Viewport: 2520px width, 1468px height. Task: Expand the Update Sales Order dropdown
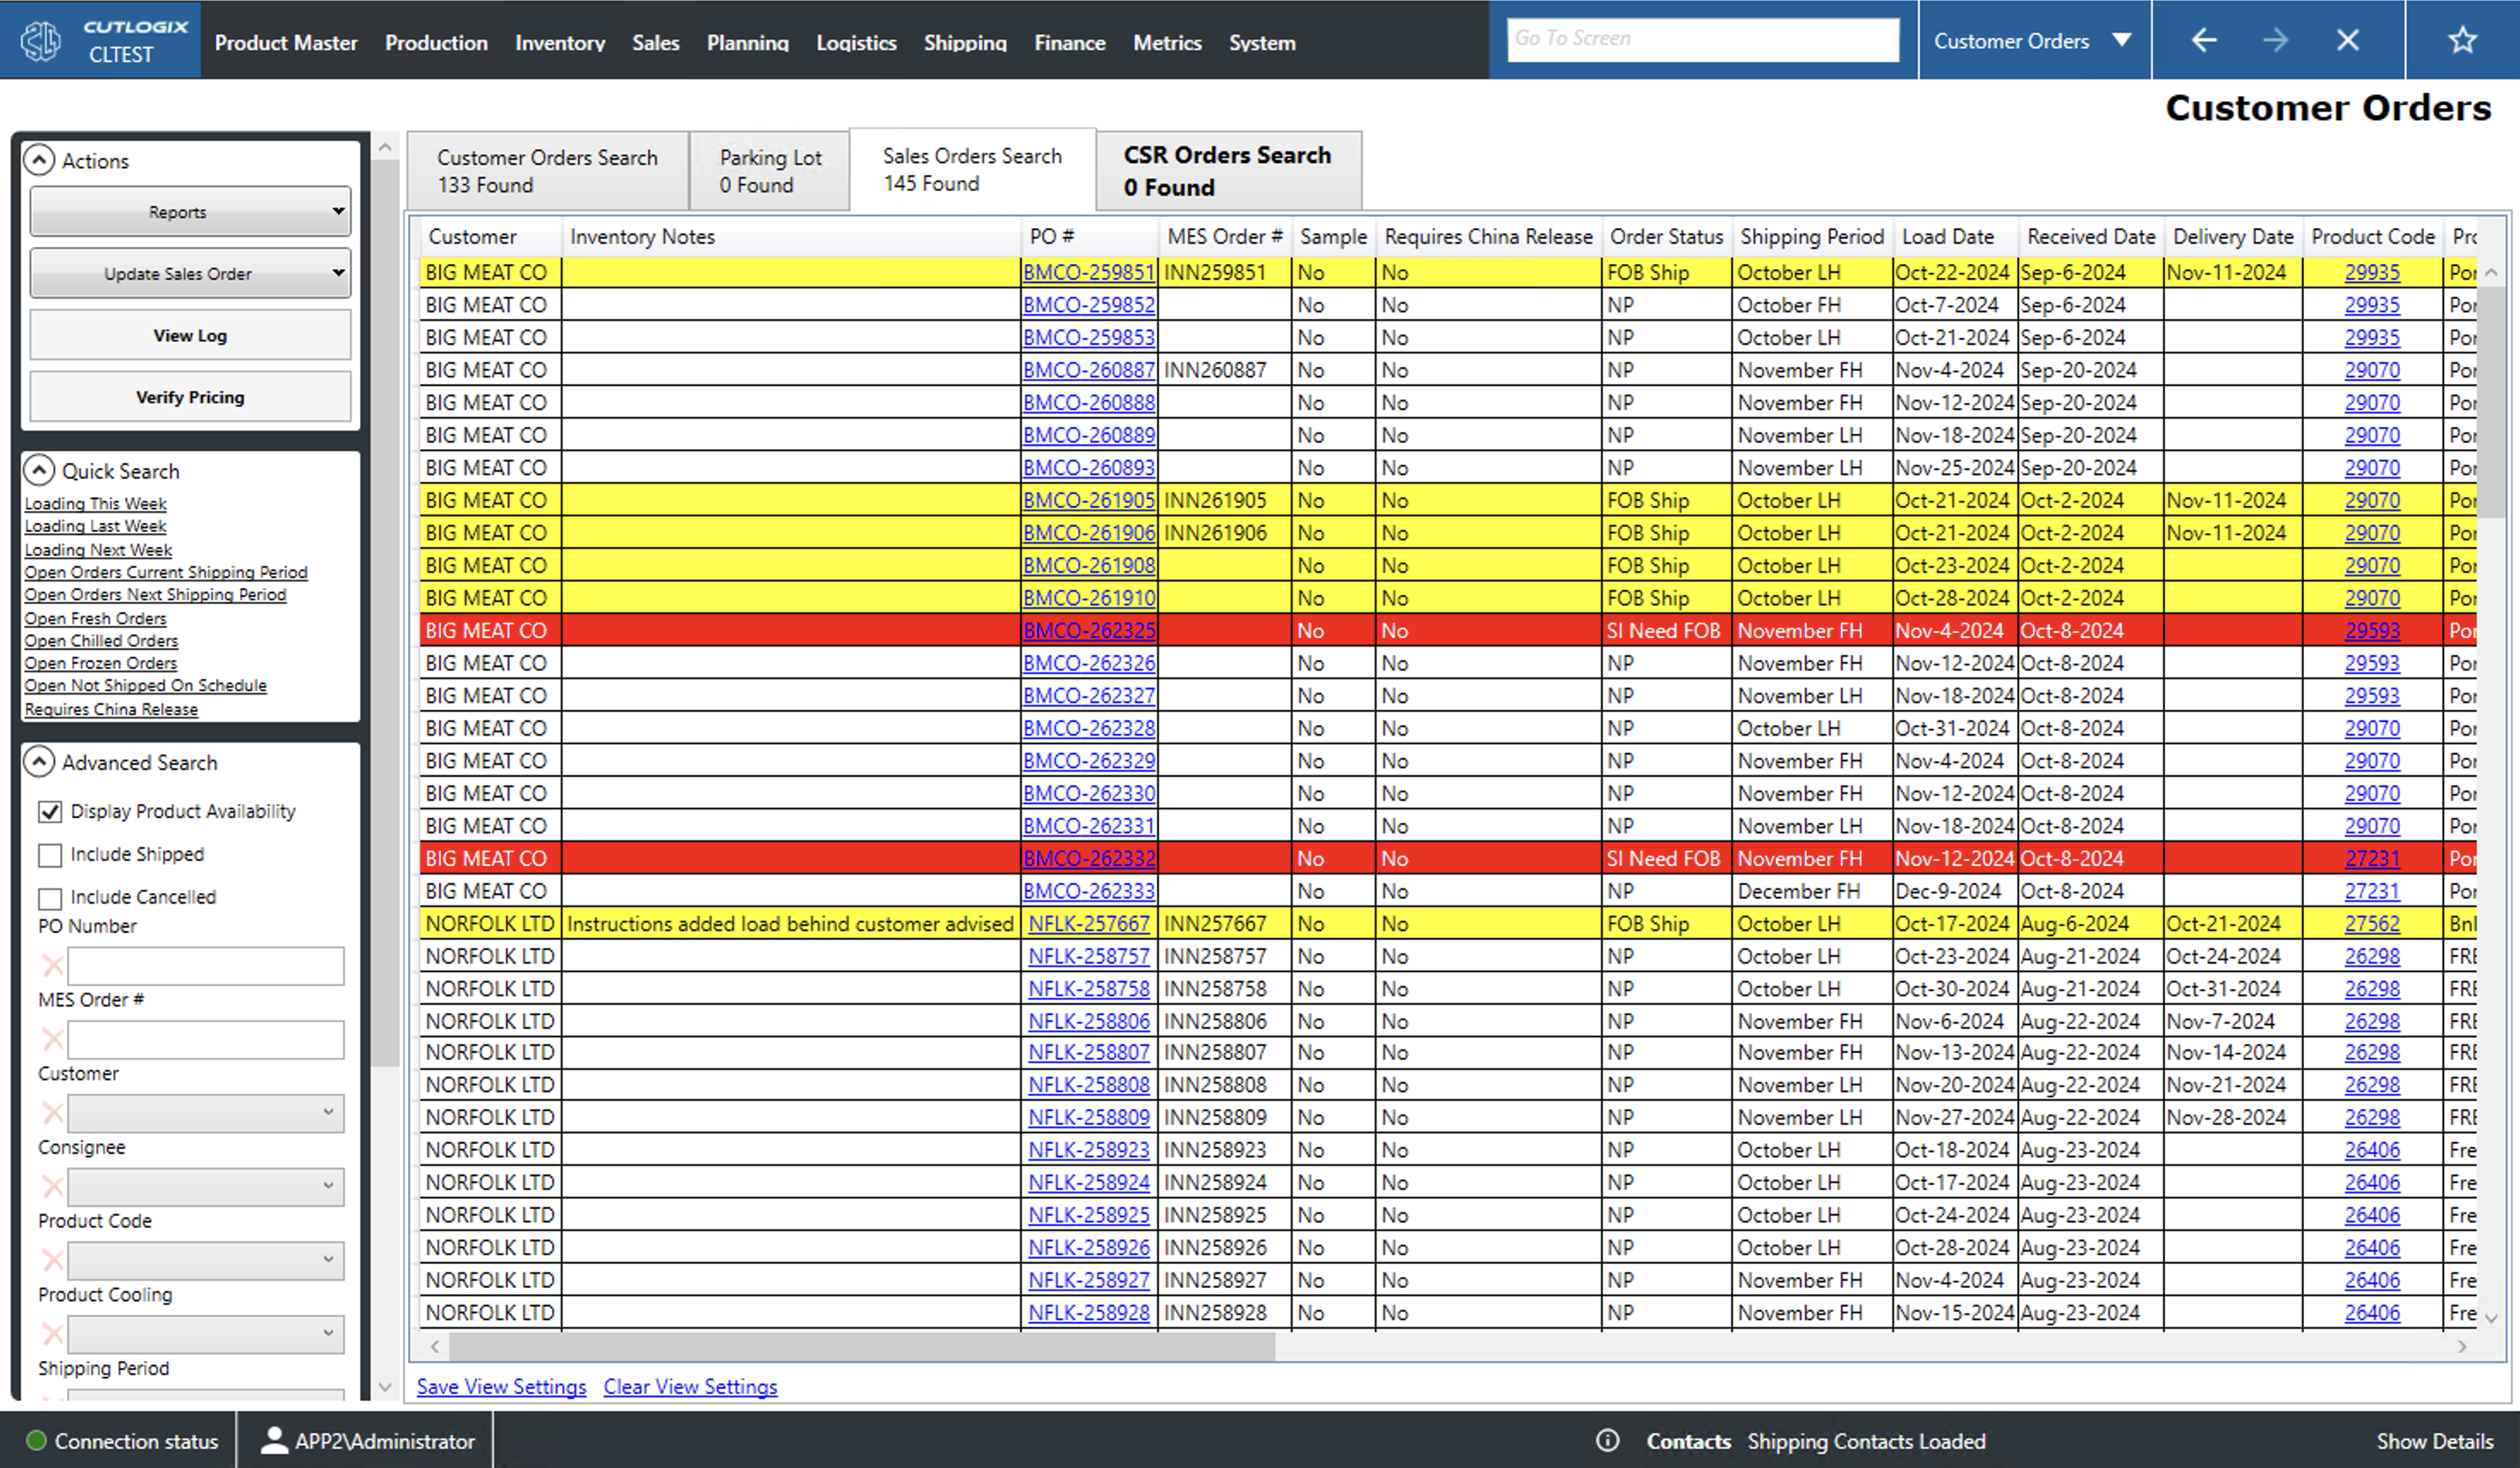coord(190,274)
